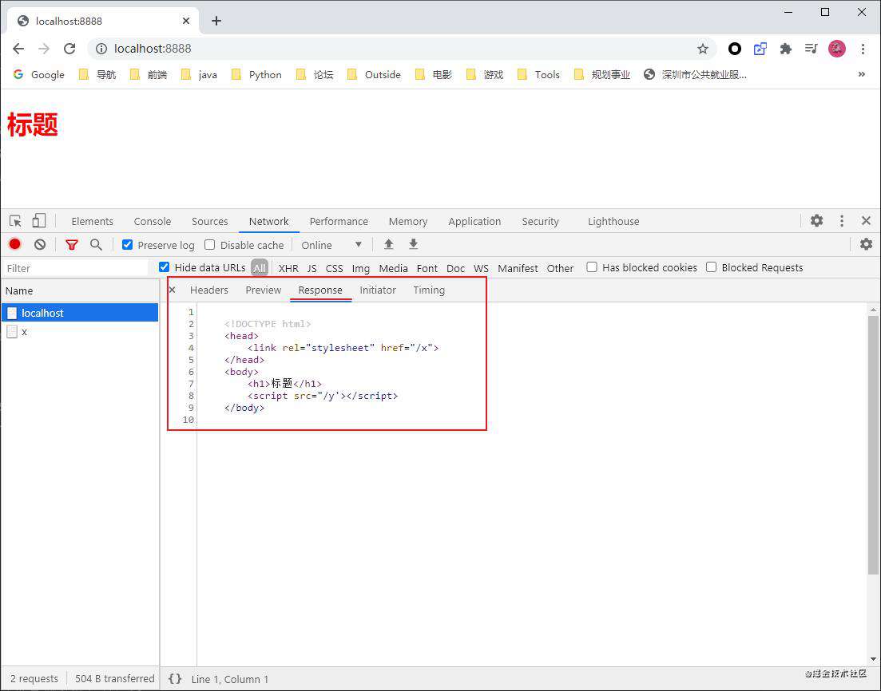Activate the inspect element picker

coord(16,220)
